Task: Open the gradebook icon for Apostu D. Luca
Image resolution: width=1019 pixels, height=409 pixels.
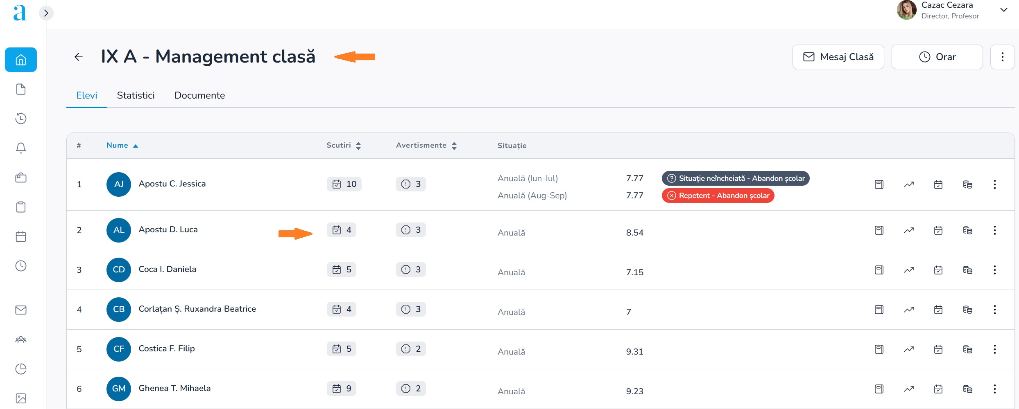Action: [x=879, y=230]
